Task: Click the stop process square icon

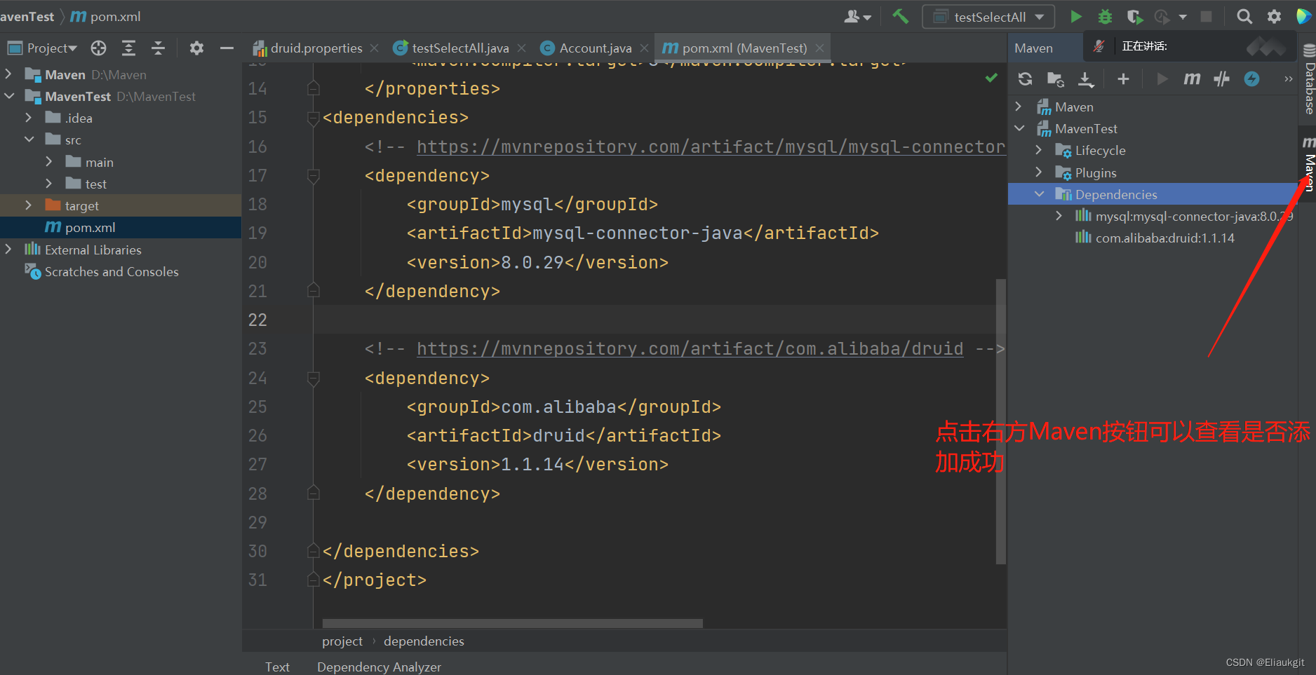Action: coord(1206,16)
